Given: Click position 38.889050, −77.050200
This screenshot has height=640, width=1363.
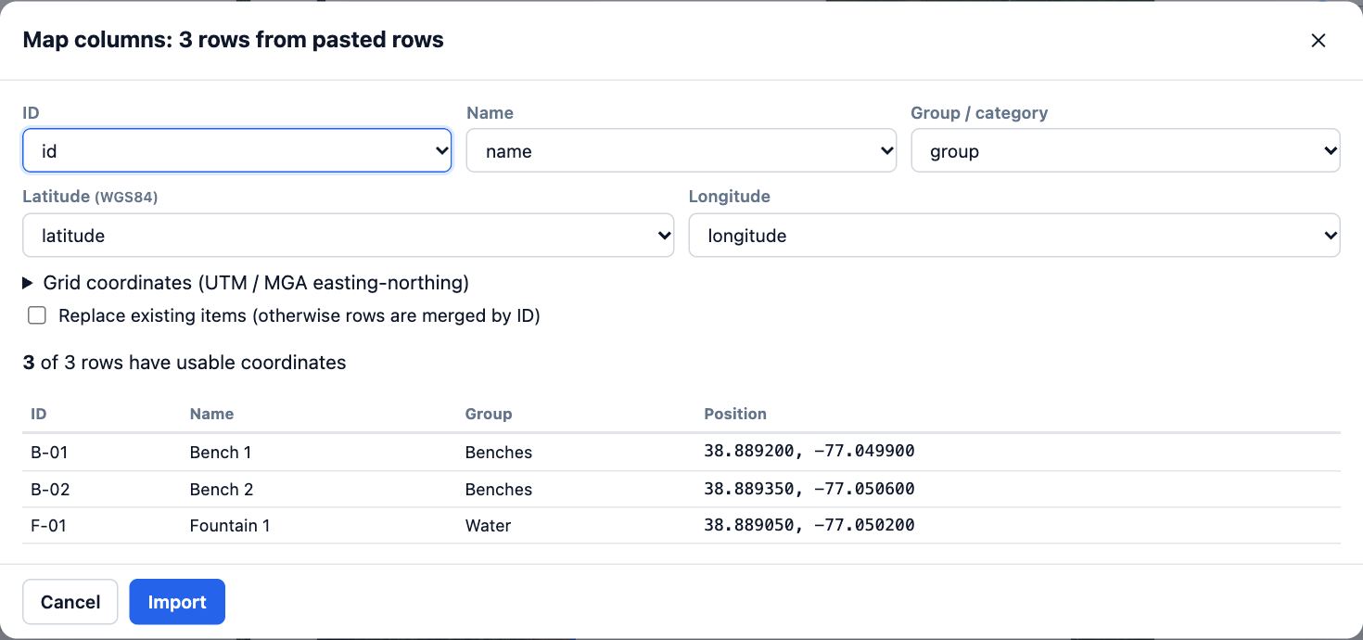Looking at the screenshot, I should point(809,525).
